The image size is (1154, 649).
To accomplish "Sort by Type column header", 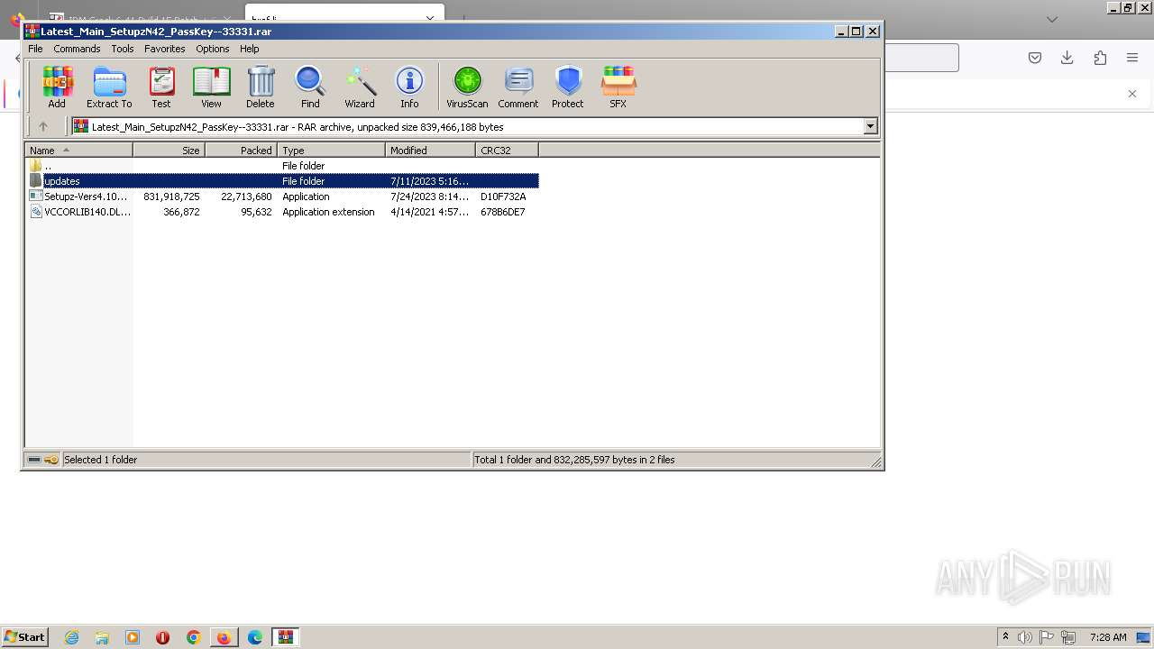I will click(x=331, y=151).
